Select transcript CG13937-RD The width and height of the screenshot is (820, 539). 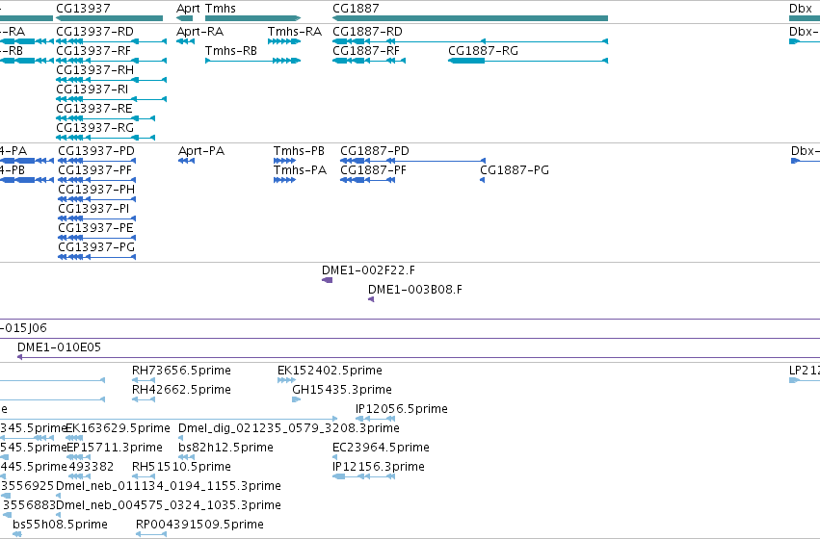[x=112, y=41]
